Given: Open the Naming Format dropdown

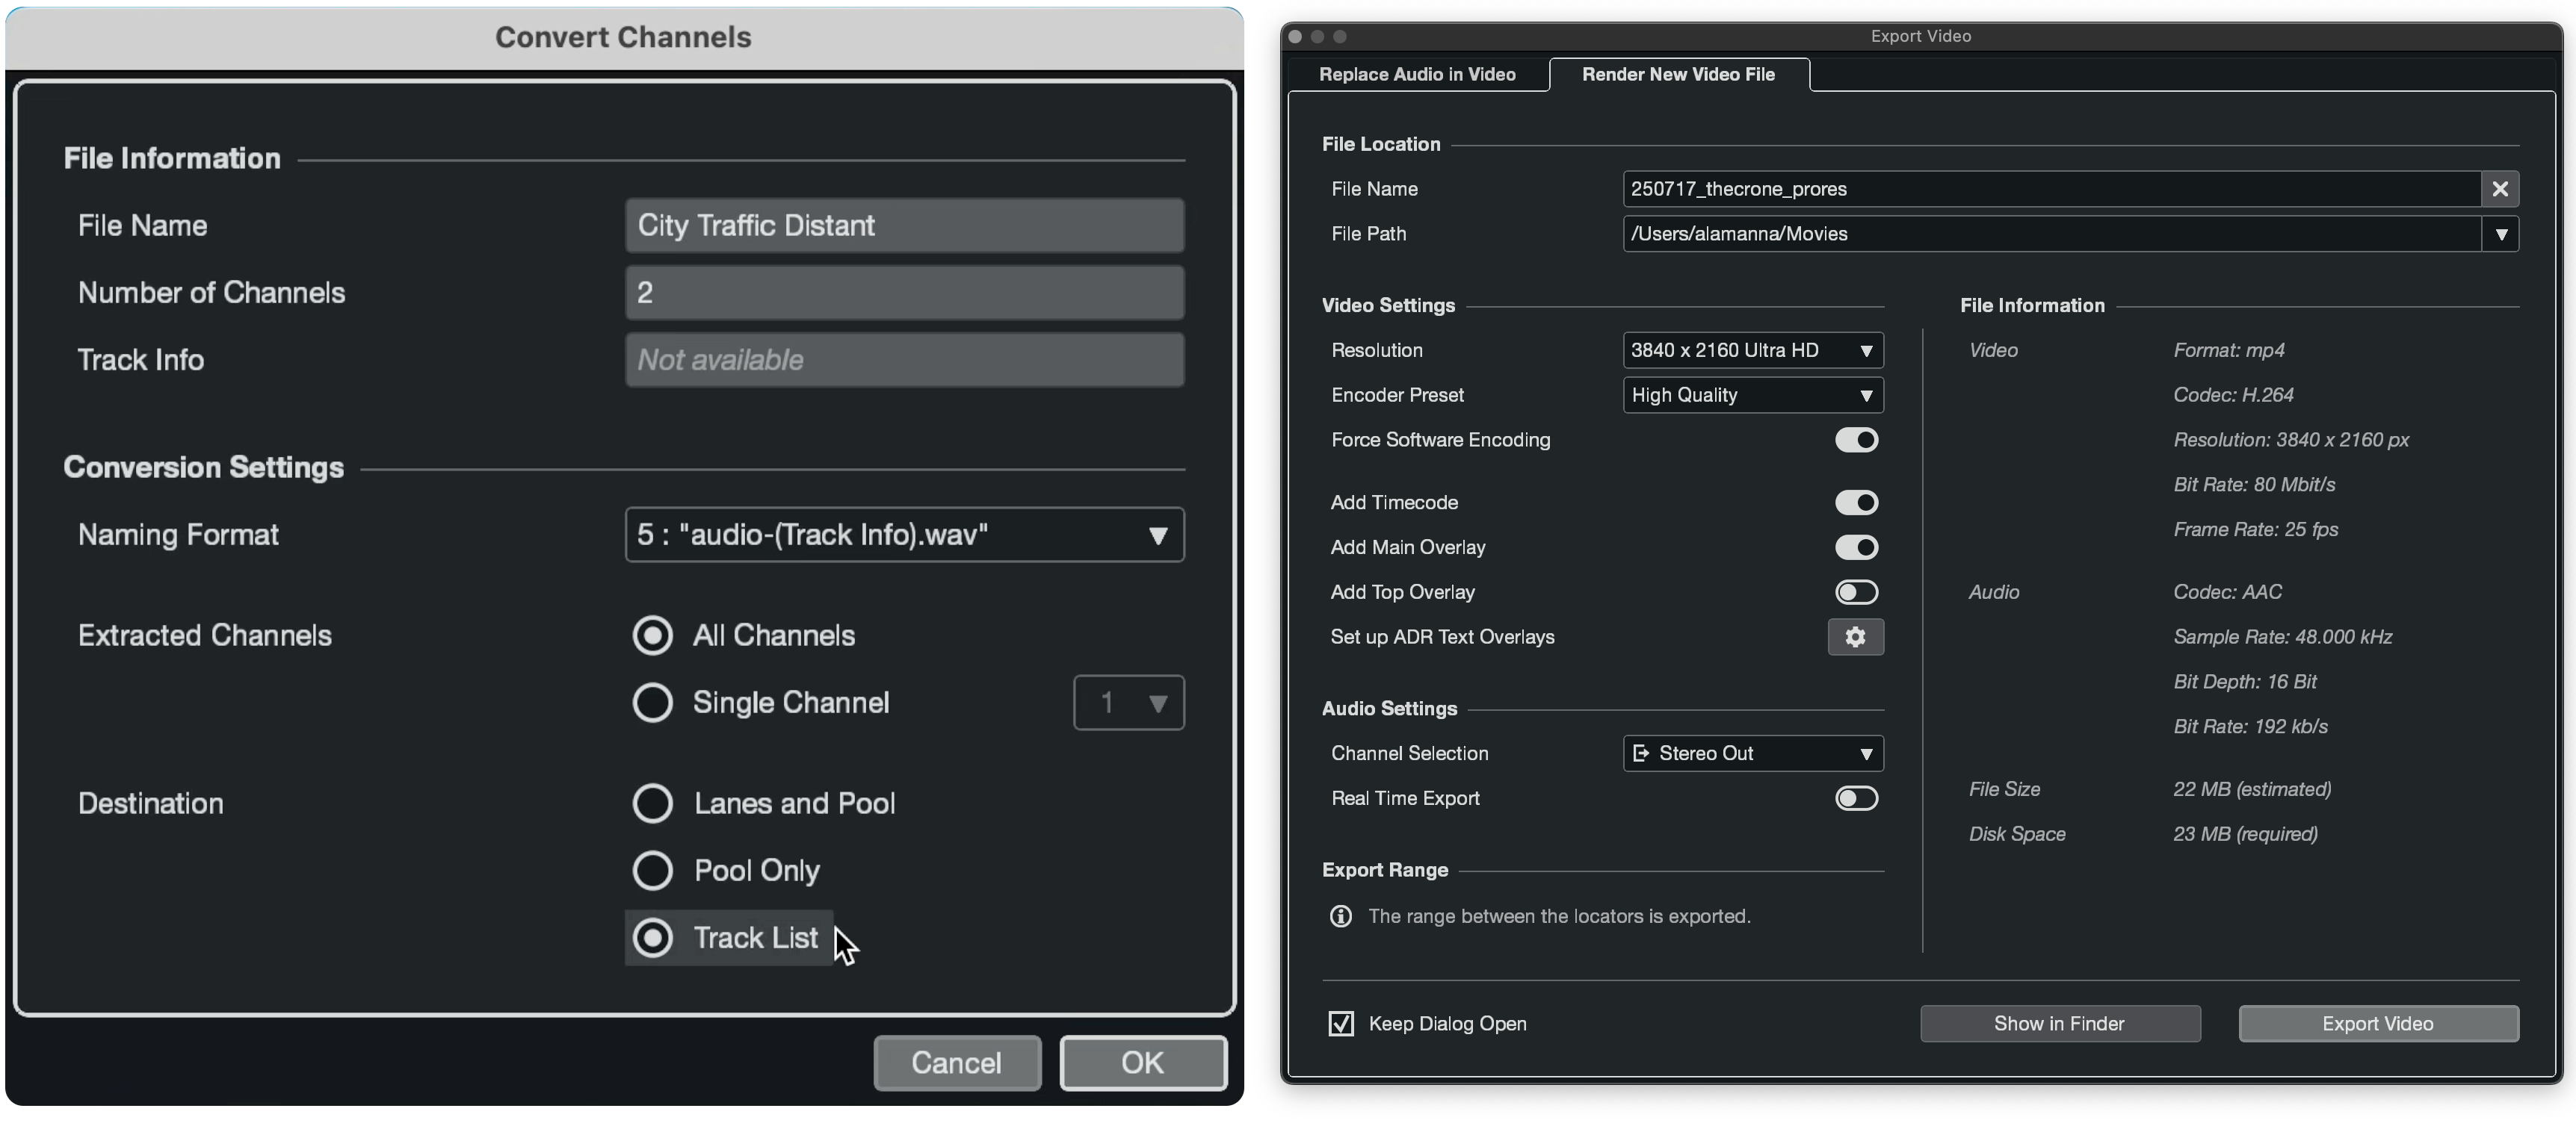Looking at the screenshot, I should 904,535.
